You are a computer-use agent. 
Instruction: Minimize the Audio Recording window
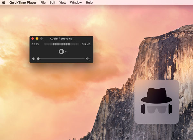pyautogui.click(x=37, y=39)
